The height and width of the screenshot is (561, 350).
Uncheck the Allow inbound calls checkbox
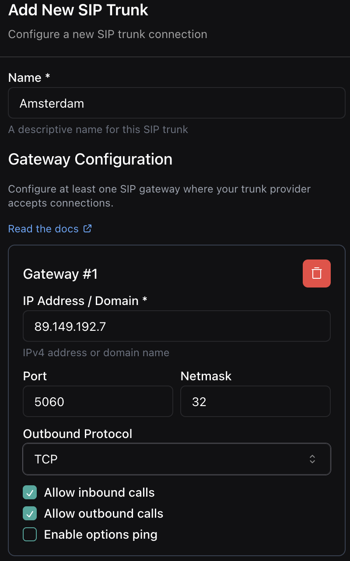30,493
